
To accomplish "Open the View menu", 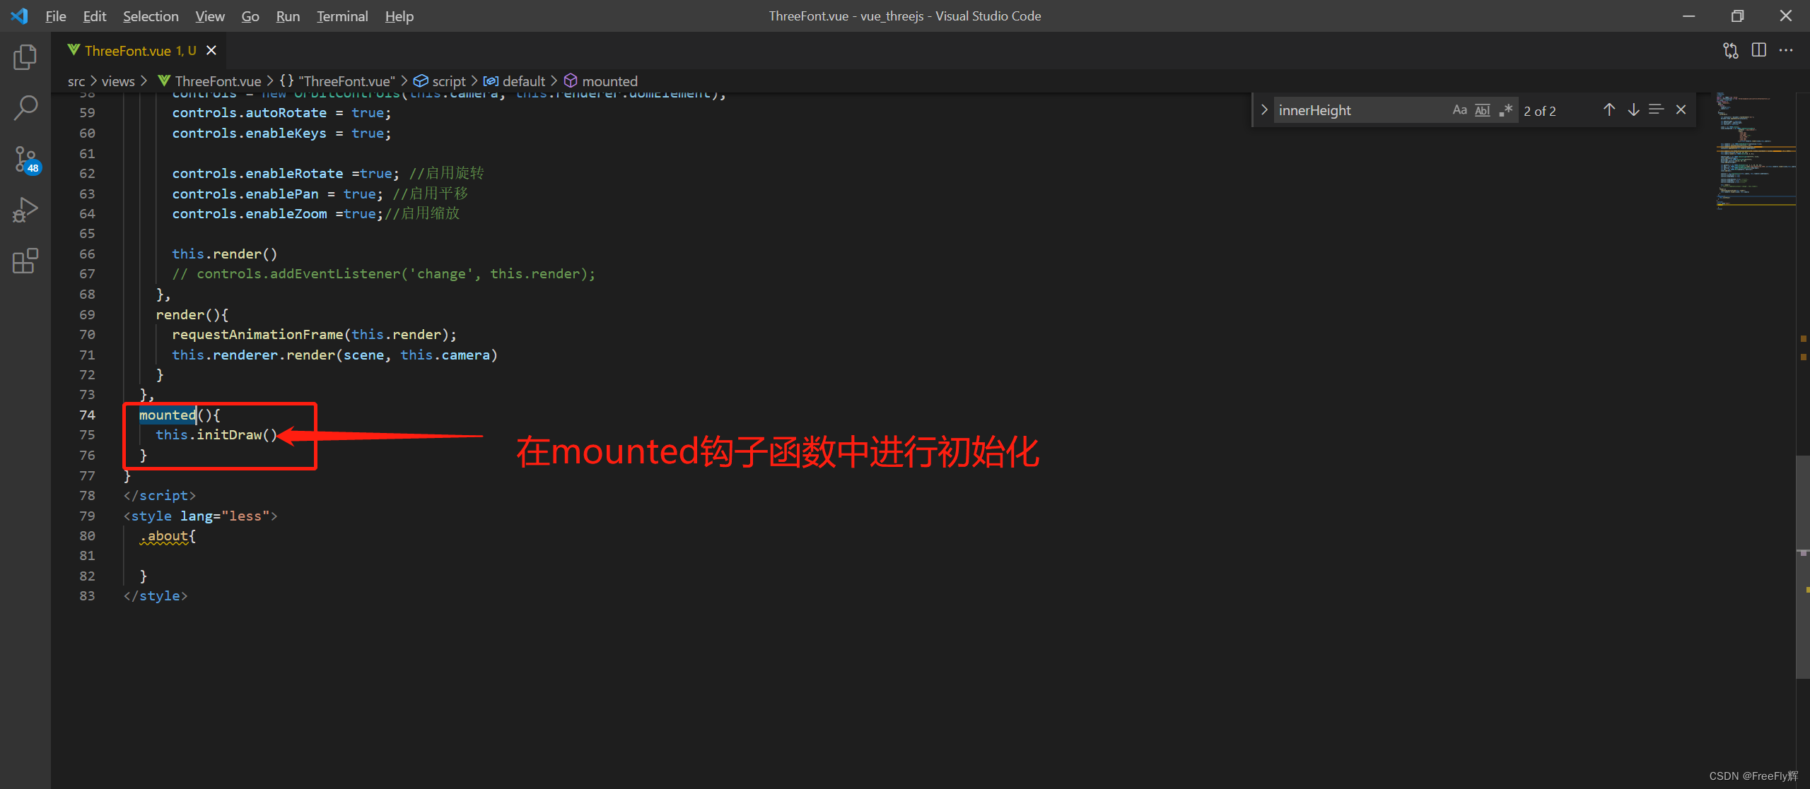I will click(x=210, y=16).
